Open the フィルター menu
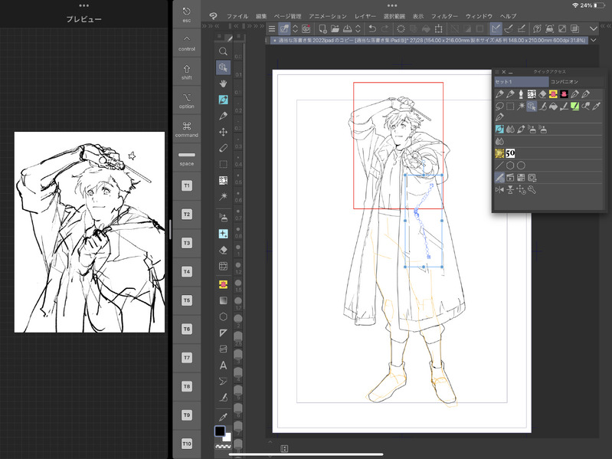612x459 pixels. pyautogui.click(x=444, y=16)
